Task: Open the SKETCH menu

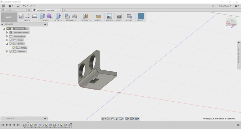Action: 28,20
